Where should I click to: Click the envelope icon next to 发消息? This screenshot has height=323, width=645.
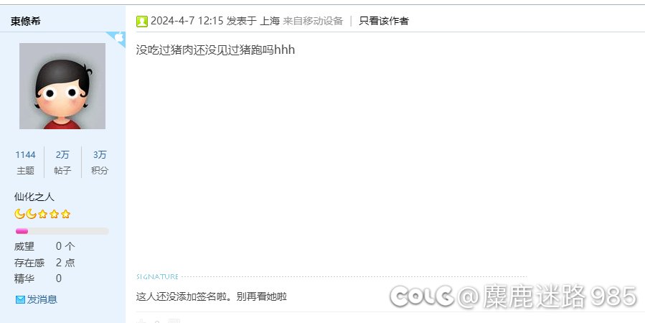click(x=20, y=299)
